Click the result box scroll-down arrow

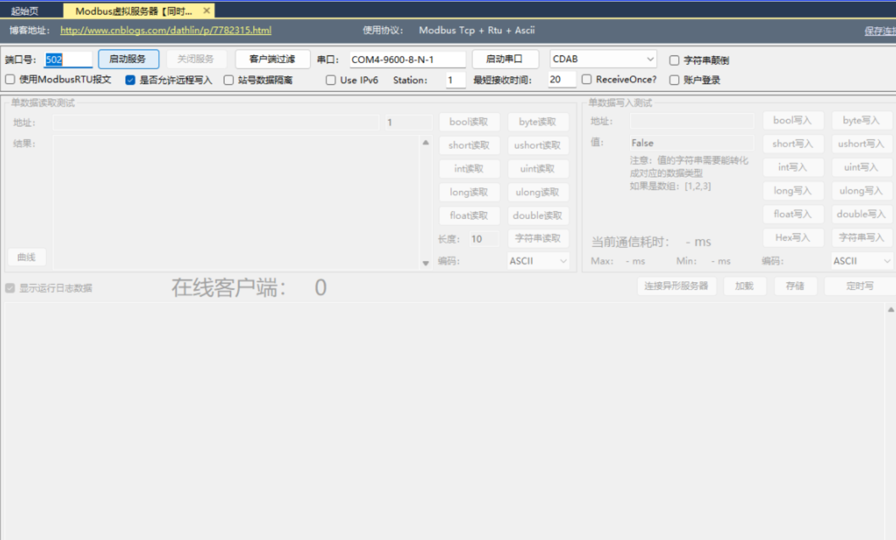(426, 263)
